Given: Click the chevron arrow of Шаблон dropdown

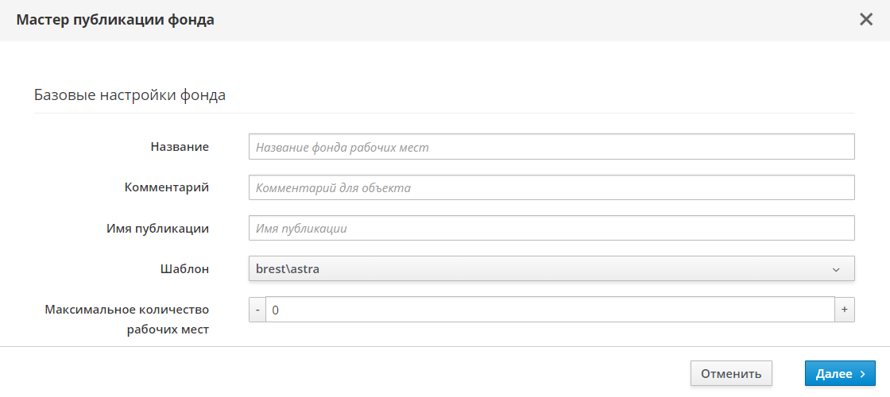Looking at the screenshot, I should pos(836,270).
